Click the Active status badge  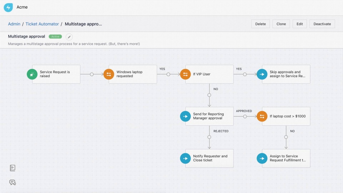[55, 36]
